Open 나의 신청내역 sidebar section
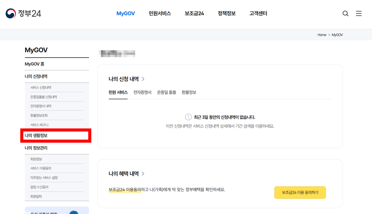Viewport: 372px width, 214px height. tap(36, 76)
